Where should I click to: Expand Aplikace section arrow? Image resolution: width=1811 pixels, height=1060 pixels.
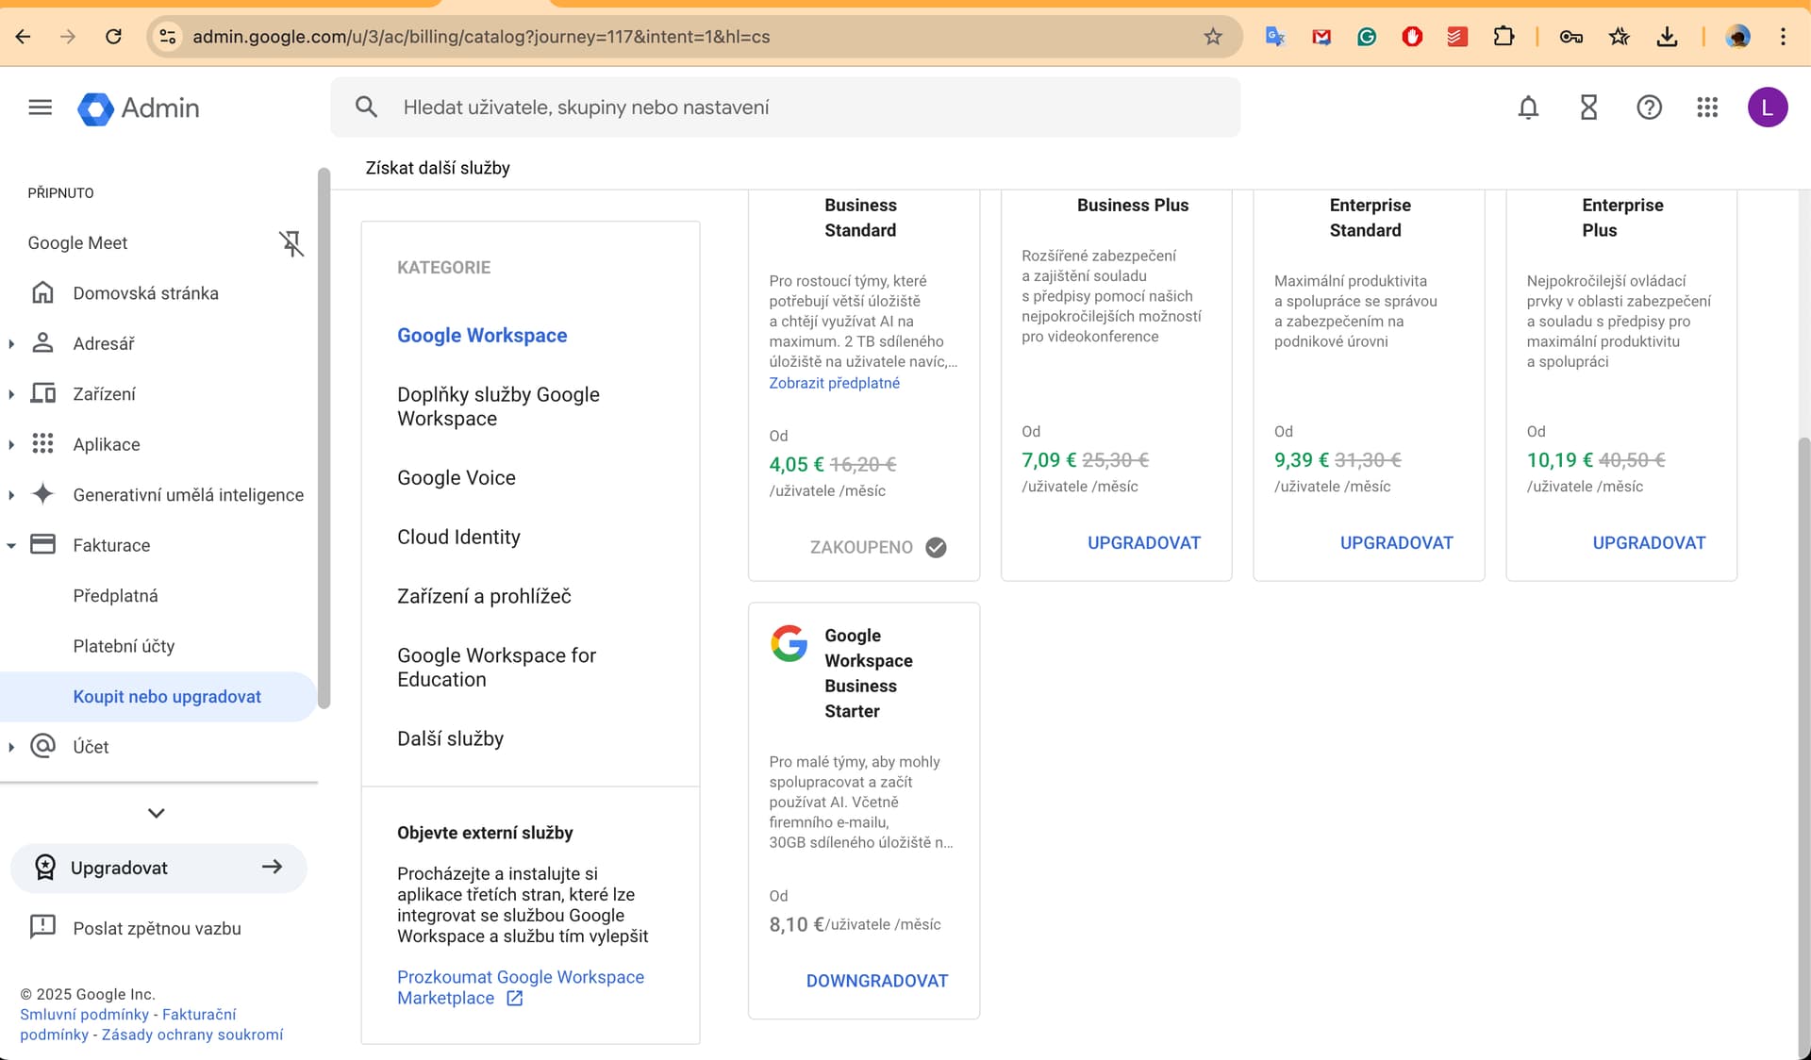click(x=11, y=444)
